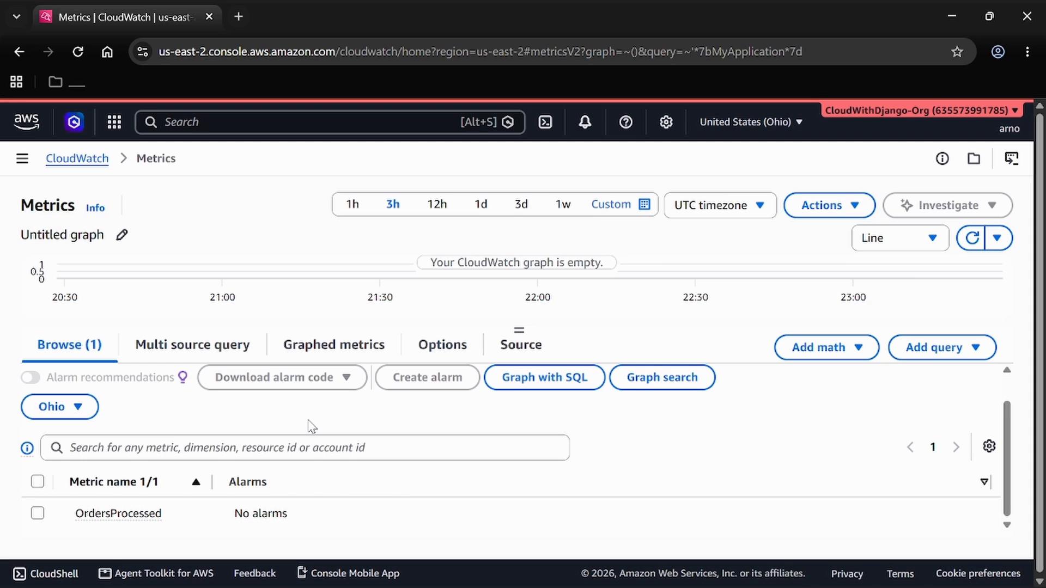Open the help question mark menu
The width and height of the screenshot is (1046, 588).
tap(626, 122)
